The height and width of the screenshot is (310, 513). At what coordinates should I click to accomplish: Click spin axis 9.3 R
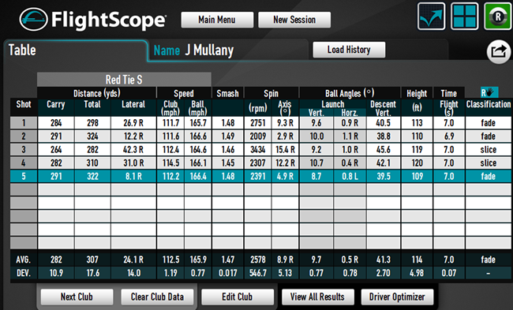[285, 123]
